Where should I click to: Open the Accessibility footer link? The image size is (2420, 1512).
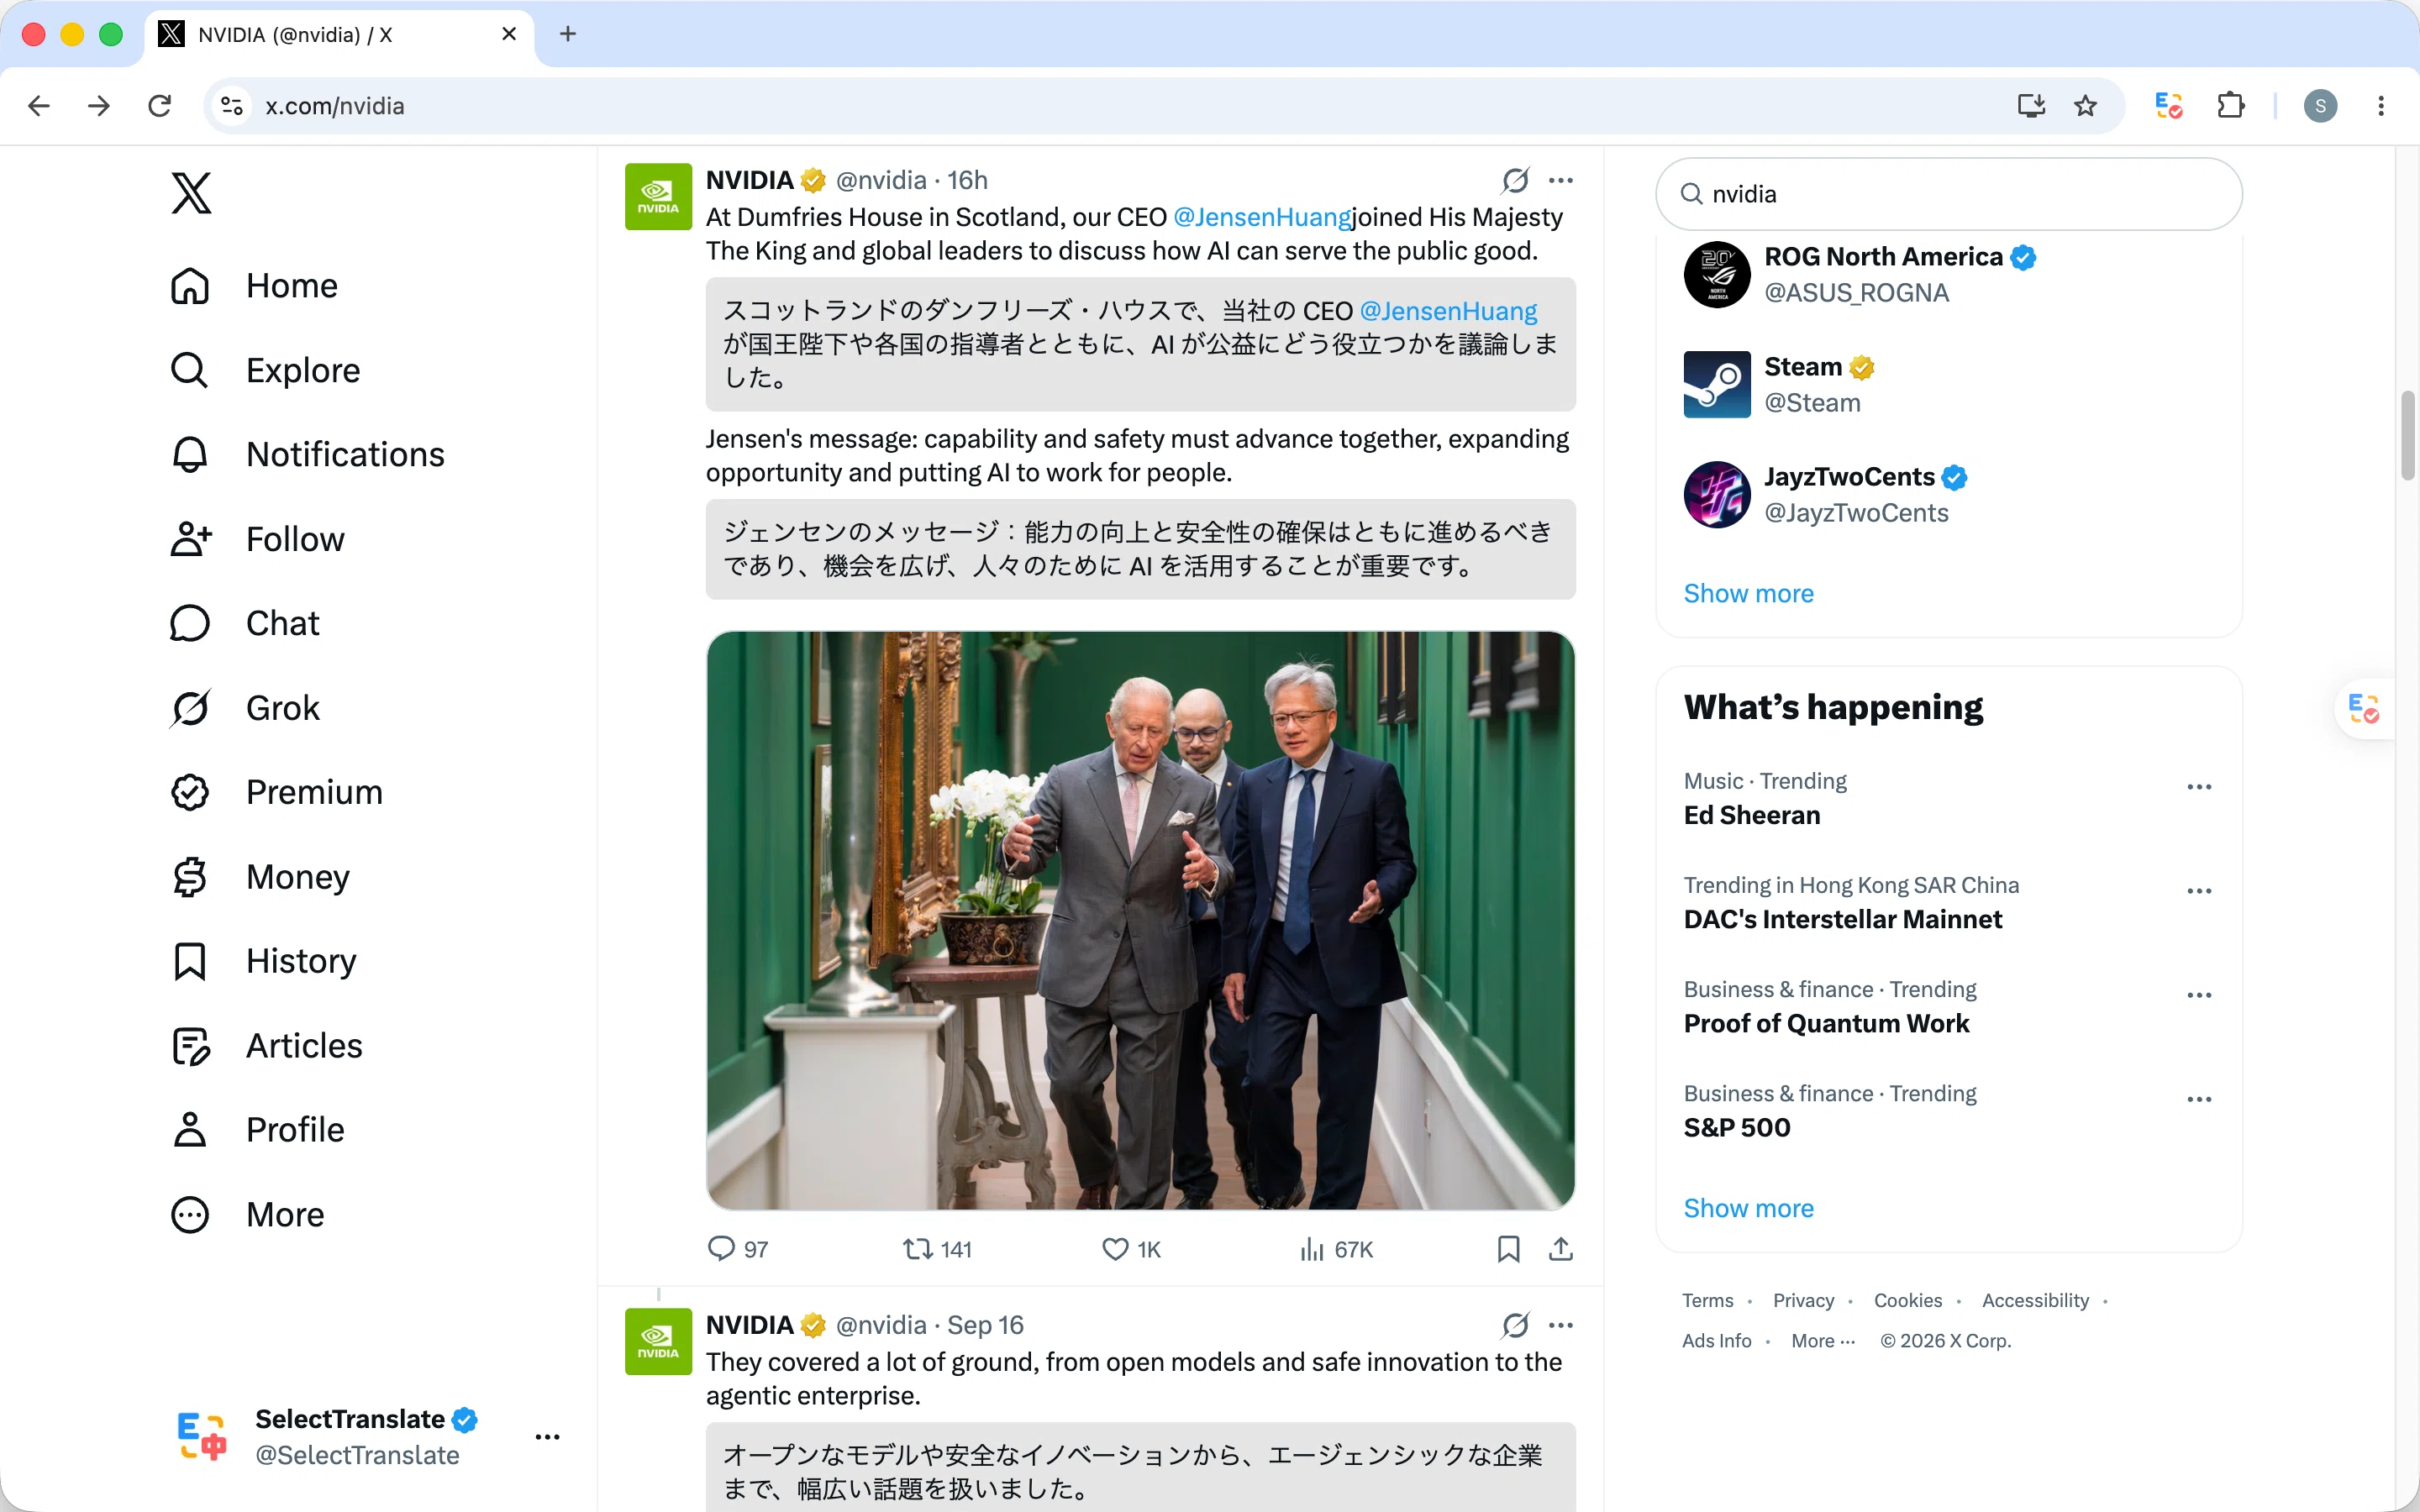(2035, 1300)
